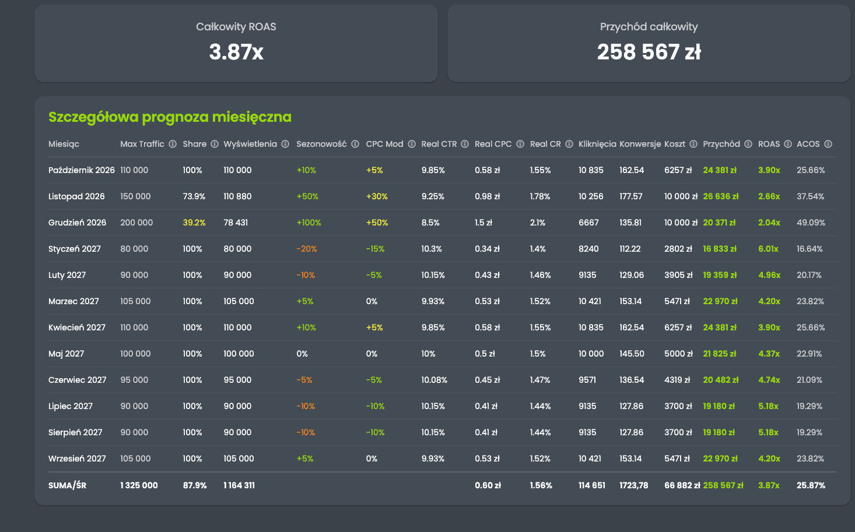Click info icon next to Sezonowość
The width and height of the screenshot is (855, 532).
click(x=355, y=144)
